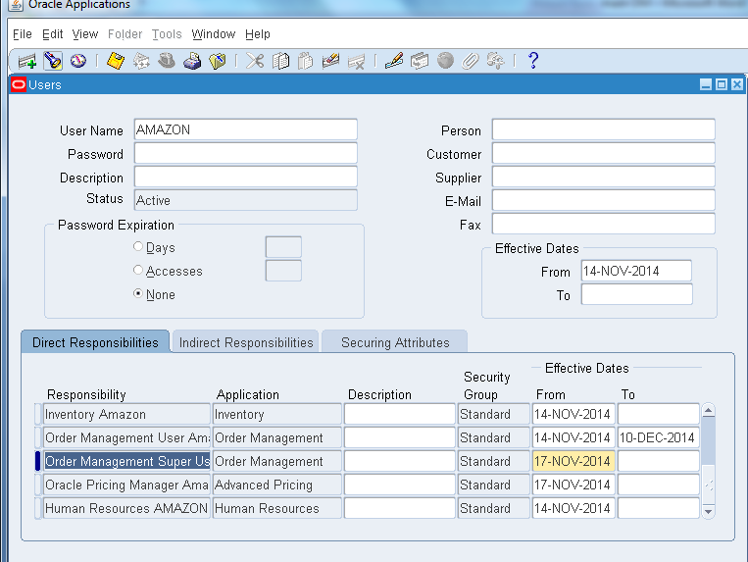Open the View menu
The height and width of the screenshot is (562, 748).
click(85, 34)
